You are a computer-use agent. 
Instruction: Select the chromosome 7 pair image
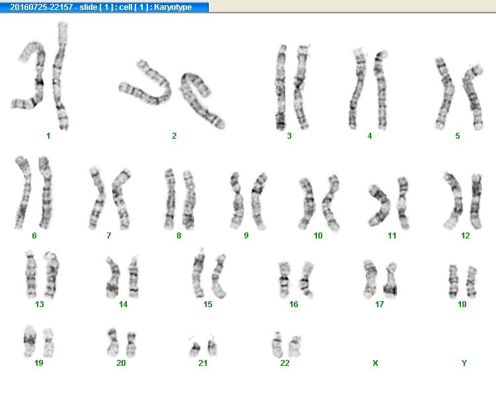[110, 197]
